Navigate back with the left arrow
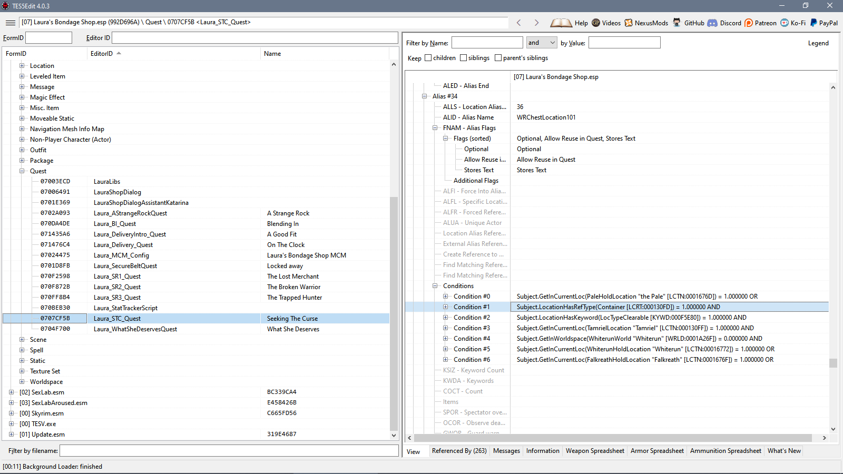 click(519, 23)
